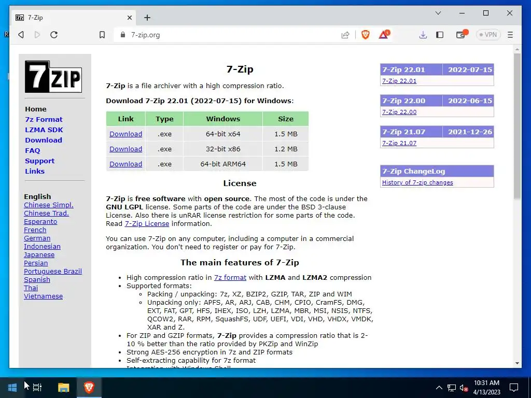Open the taskbar clock showing 10:31 AM
This screenshot has width=531, height=398.
click(486, 388)
